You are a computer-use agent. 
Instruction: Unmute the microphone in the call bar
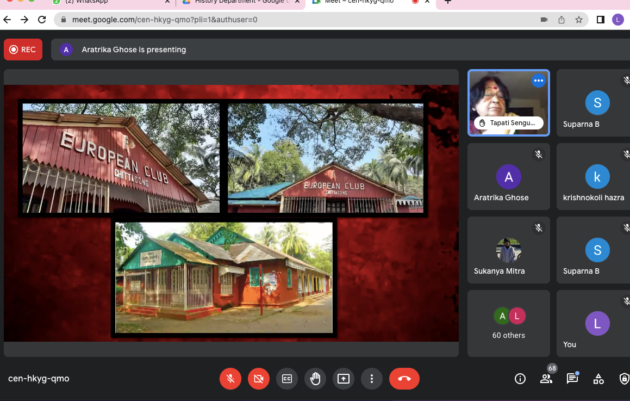[230, 379]
